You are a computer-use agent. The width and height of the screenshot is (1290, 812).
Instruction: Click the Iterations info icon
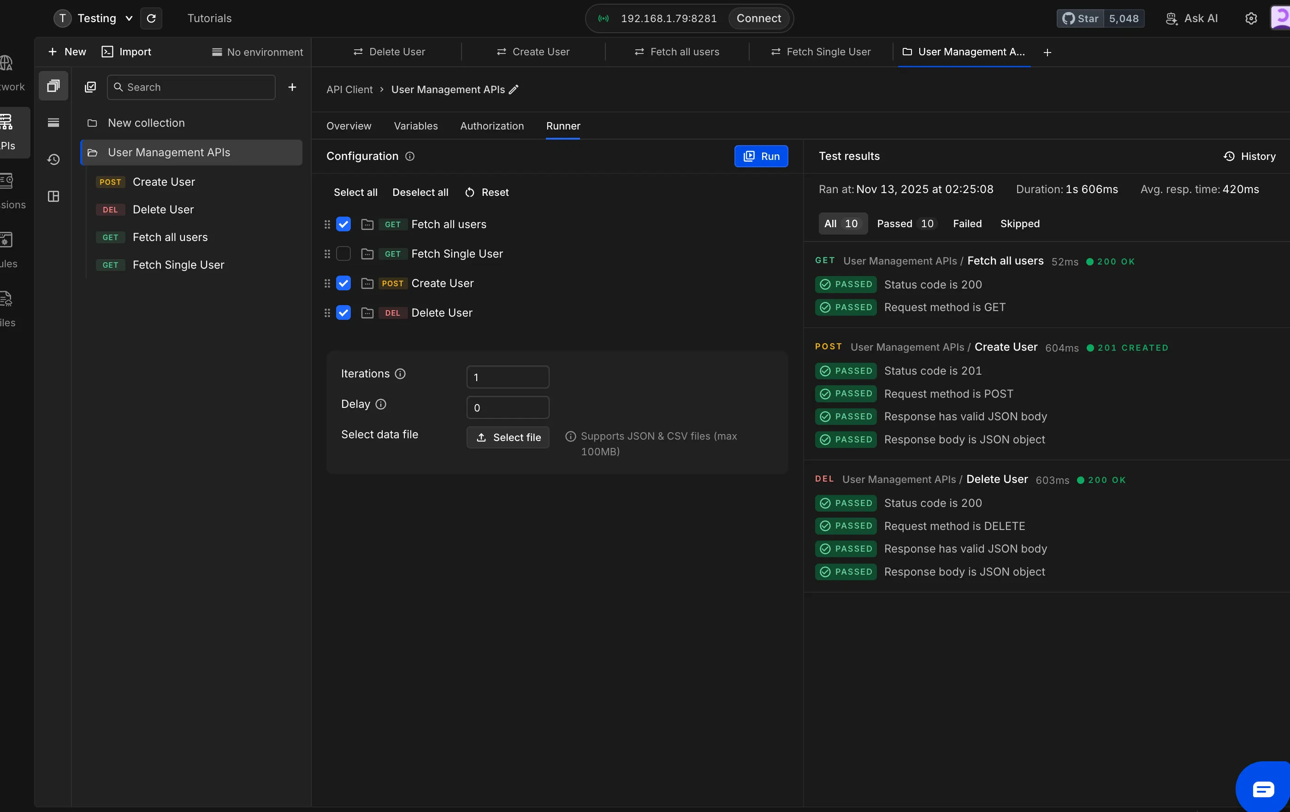400,374
